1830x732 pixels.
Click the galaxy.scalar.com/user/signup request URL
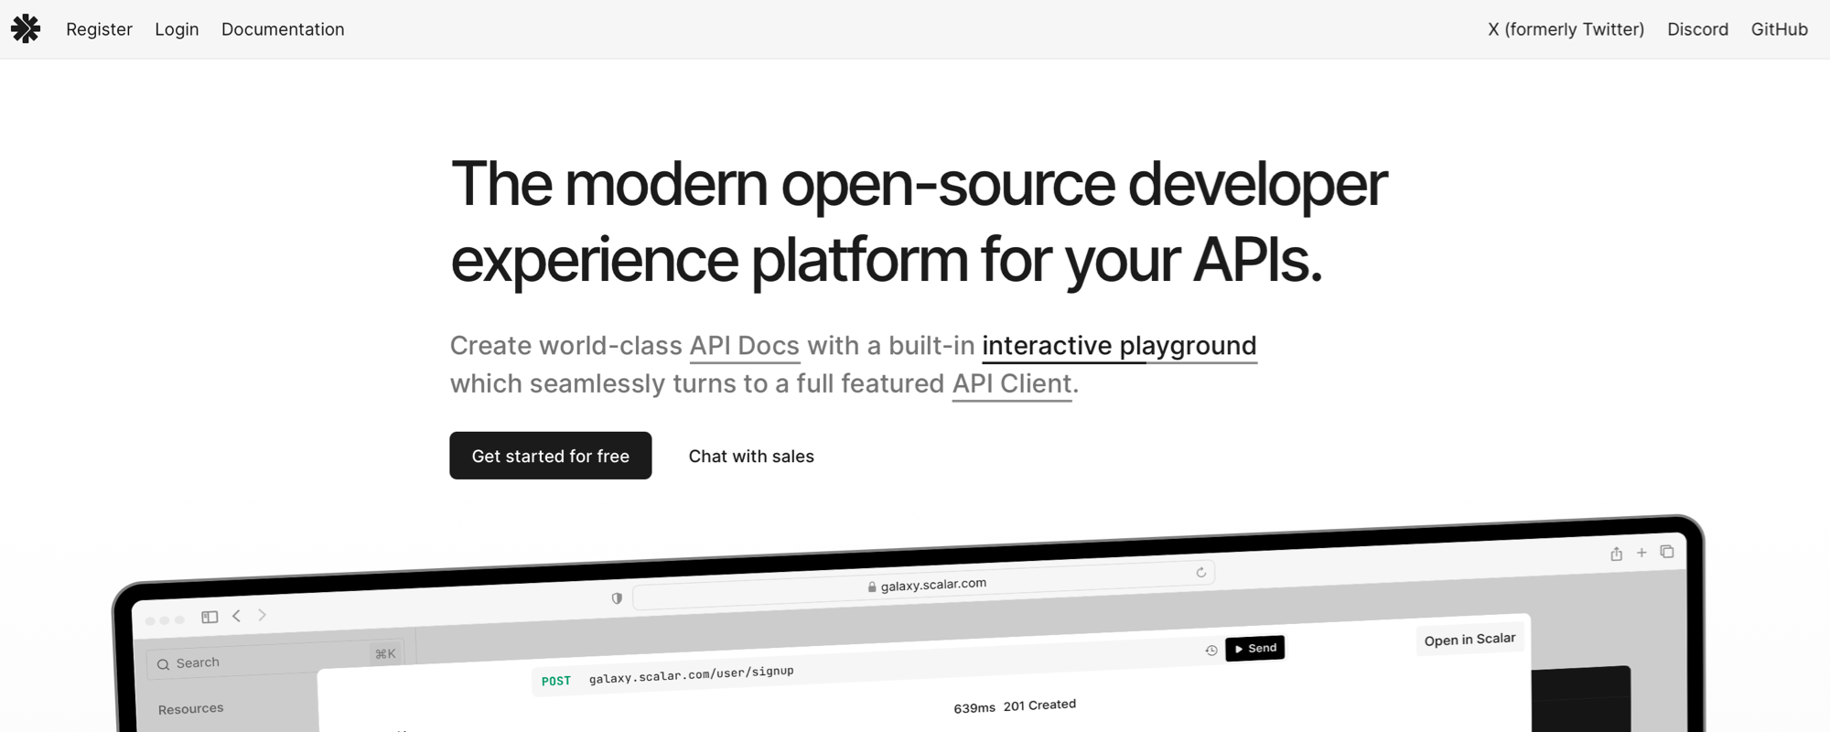[x=691, y=674]
